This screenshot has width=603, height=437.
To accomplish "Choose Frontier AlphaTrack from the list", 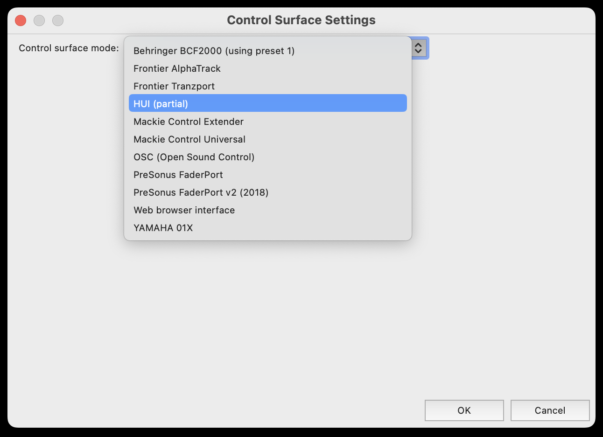I will [267, 68].
